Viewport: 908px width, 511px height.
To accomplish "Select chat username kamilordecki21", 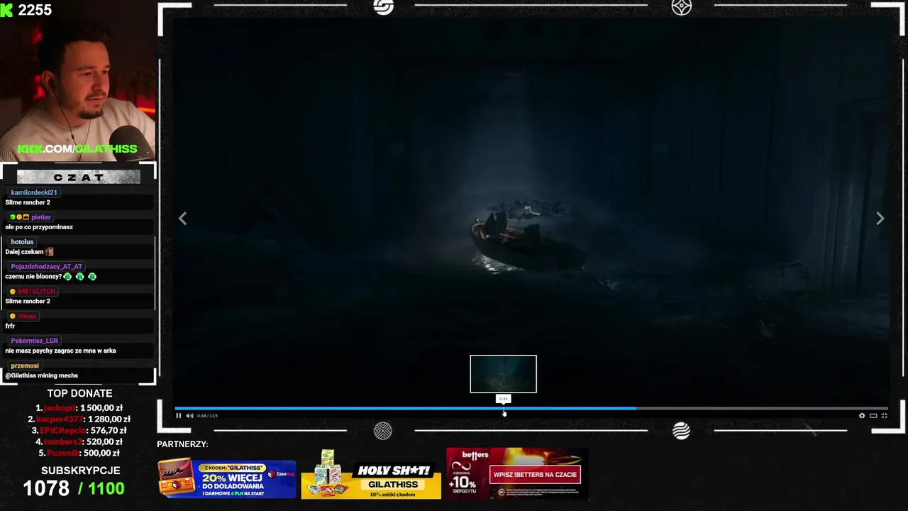I will pyautogui.click(x=34, y=192).
